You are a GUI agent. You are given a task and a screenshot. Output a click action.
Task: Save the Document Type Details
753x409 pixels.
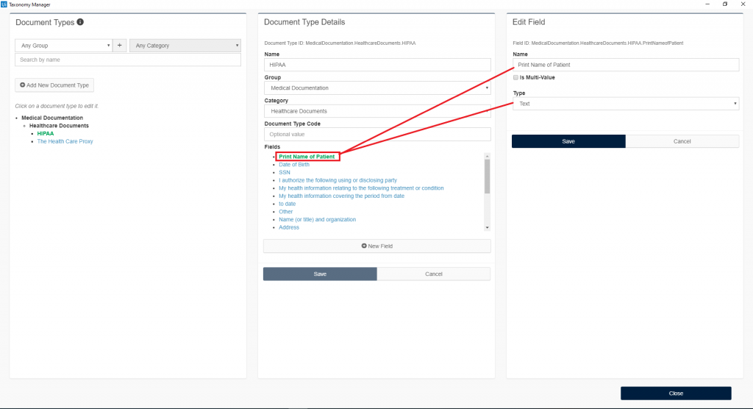pos(320,274)
